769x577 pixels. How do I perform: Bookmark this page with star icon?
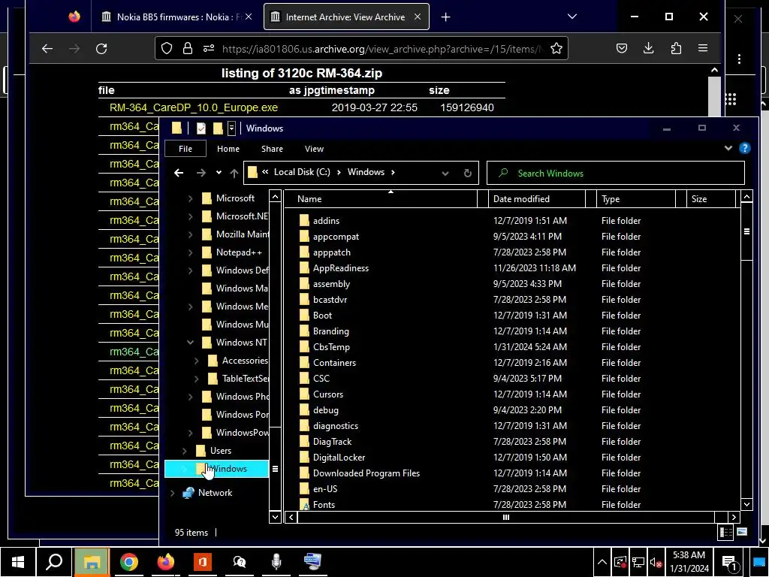coord(556,49)
